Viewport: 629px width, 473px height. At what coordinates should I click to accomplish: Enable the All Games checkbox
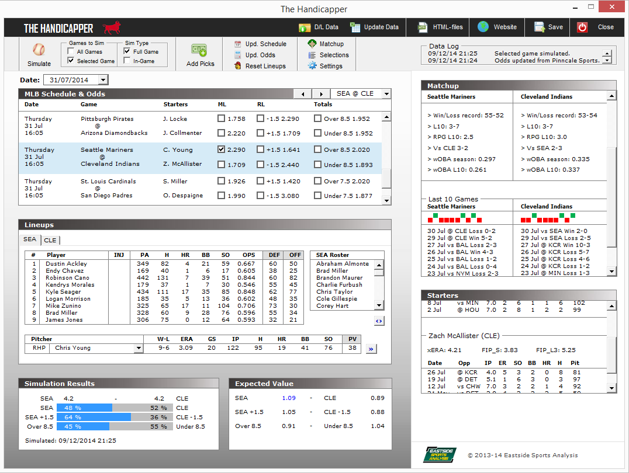tap(71, 52)
